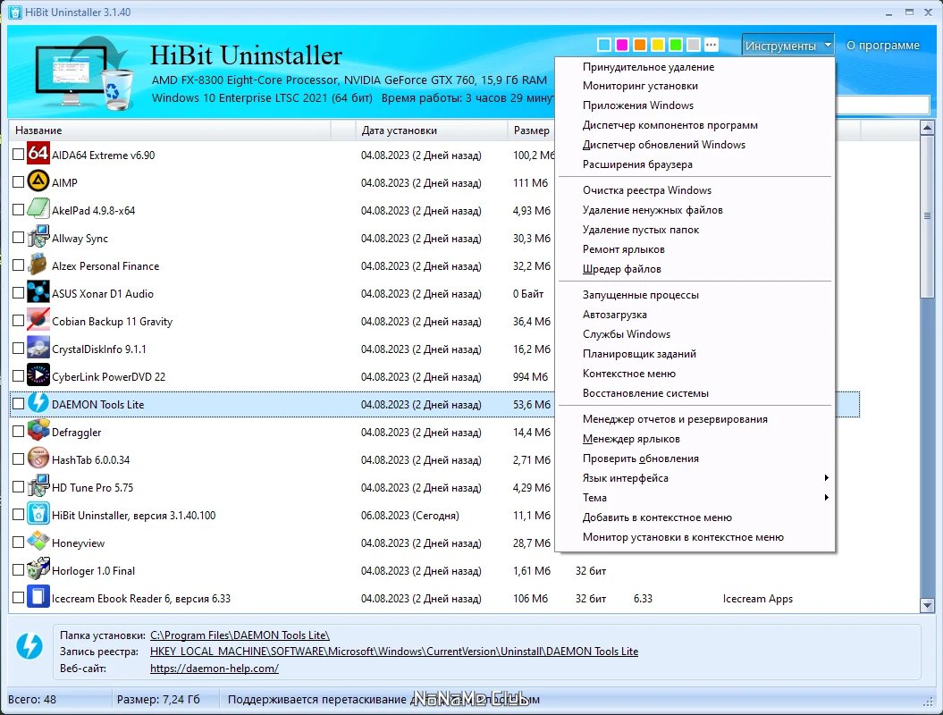943x715 pixels.
Task: Enable the DAEMON Tools Lite checkbox
Action: (x=18, y=403)
